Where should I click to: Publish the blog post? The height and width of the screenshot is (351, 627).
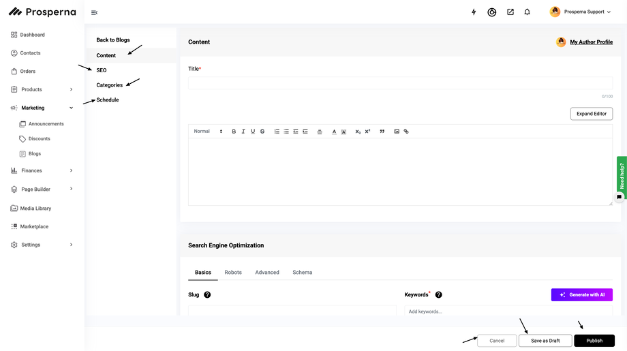[594, 341]
